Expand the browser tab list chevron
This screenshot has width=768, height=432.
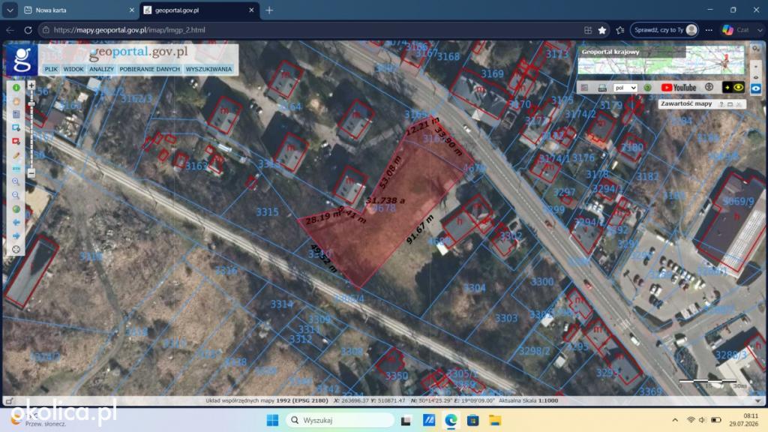tap(10, 10)
